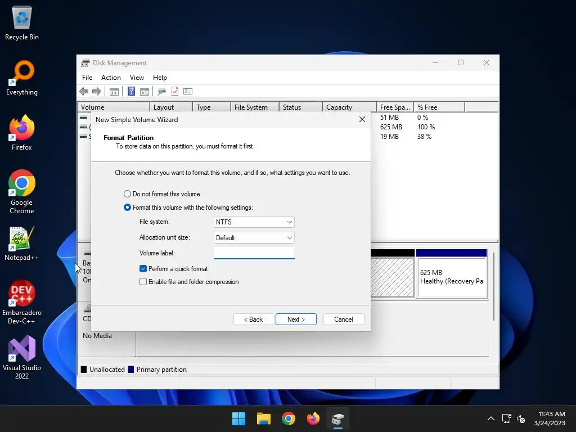Click the disk pane vertical scrollbar
576x432 pixels.
click(x=493, y=286)
